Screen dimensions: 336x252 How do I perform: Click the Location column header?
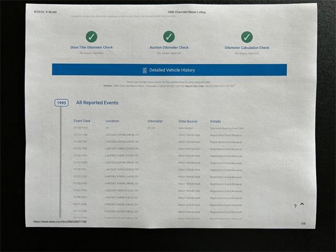tap(112, 121)
